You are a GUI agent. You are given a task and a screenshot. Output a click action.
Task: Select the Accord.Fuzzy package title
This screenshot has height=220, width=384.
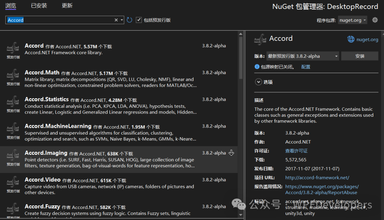42,206
